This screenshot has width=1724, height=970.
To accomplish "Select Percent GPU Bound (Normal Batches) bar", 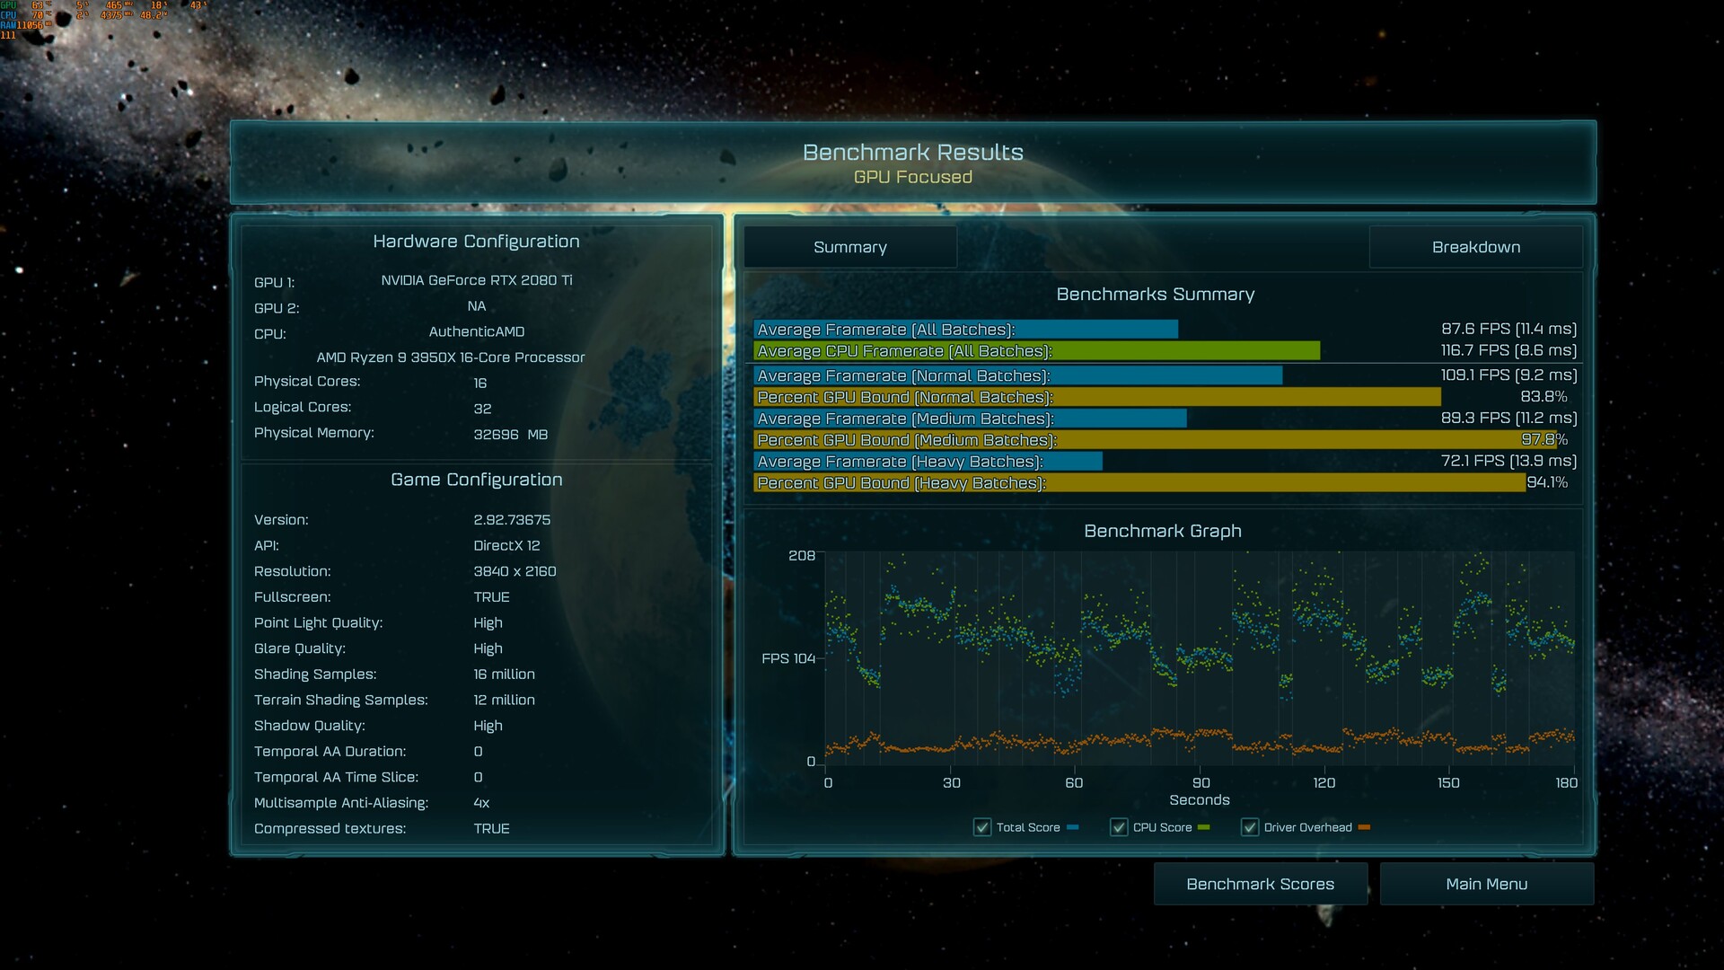I will [1096, 397].
